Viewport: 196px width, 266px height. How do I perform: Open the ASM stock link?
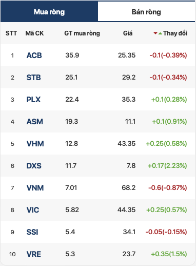click(x=35, y=122)
